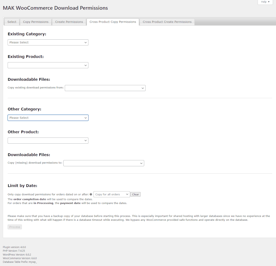Click the Process button
The width and height of the screenshot is (276, 266).
(15, 227)
